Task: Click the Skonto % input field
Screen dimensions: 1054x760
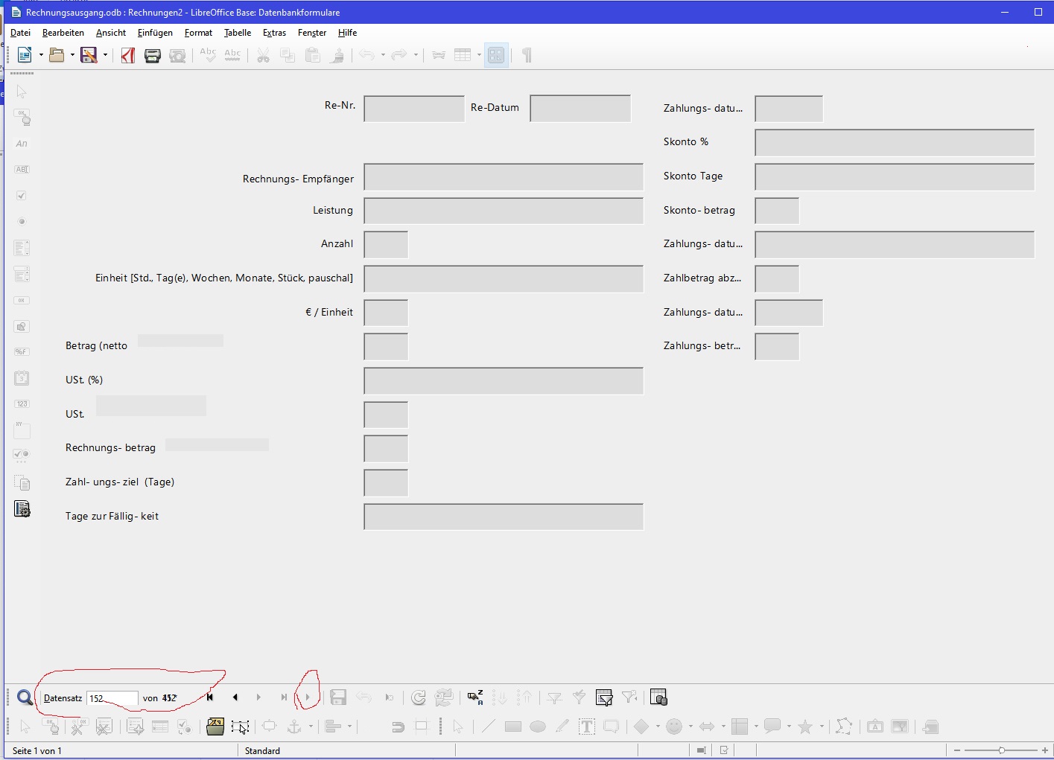Action: (x=895, y=143)
